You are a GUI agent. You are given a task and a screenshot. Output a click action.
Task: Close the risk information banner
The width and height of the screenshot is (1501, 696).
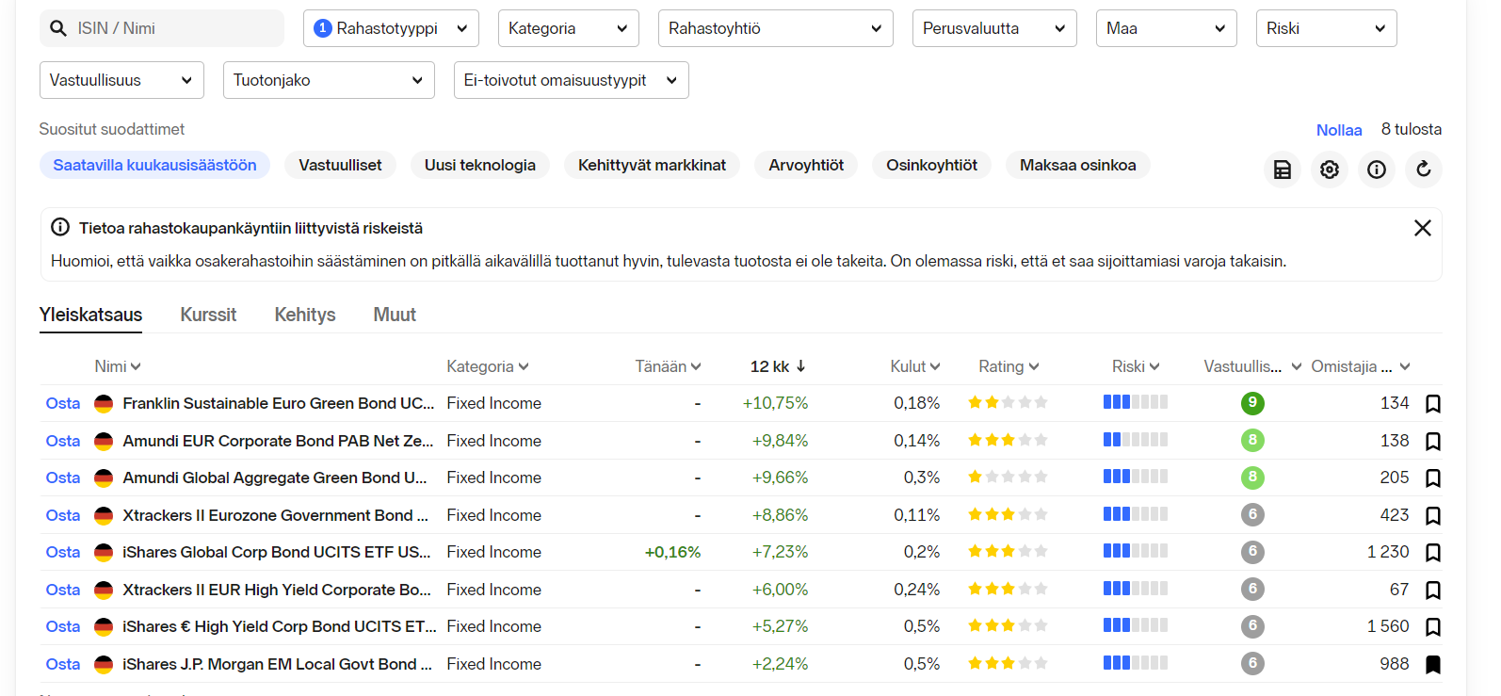point(1423,228)
